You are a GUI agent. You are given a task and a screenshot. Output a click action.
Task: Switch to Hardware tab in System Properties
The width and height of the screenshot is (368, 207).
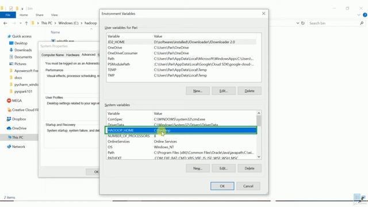point(72,55)
